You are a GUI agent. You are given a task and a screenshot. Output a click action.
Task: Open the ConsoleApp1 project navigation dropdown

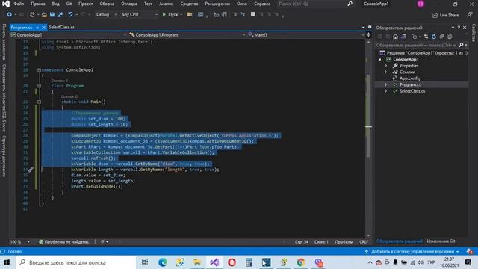pos(69,35)
